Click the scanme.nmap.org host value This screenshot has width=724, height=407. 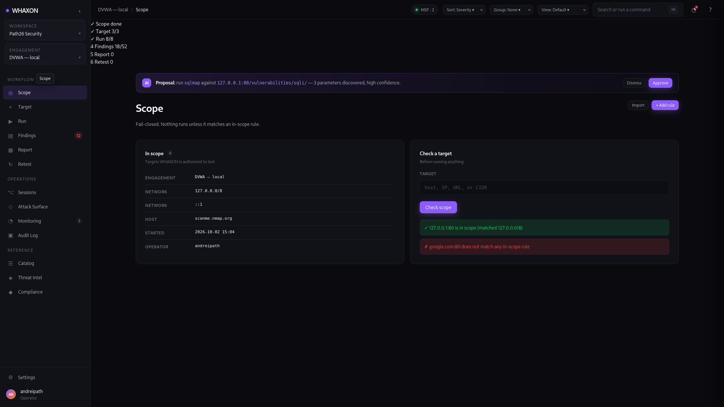tap(213, 219)
